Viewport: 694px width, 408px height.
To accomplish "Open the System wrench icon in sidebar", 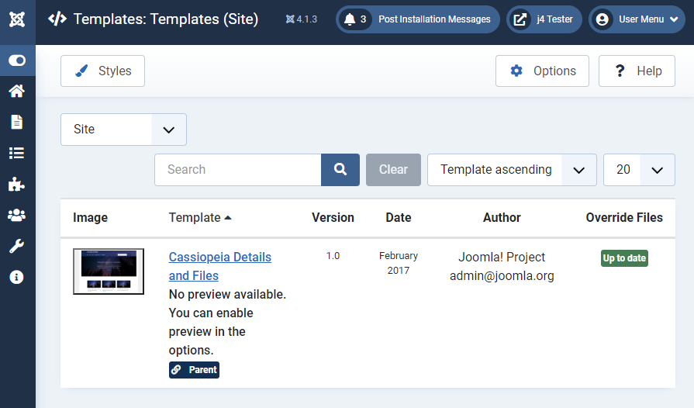I will [x=17, y=246].
